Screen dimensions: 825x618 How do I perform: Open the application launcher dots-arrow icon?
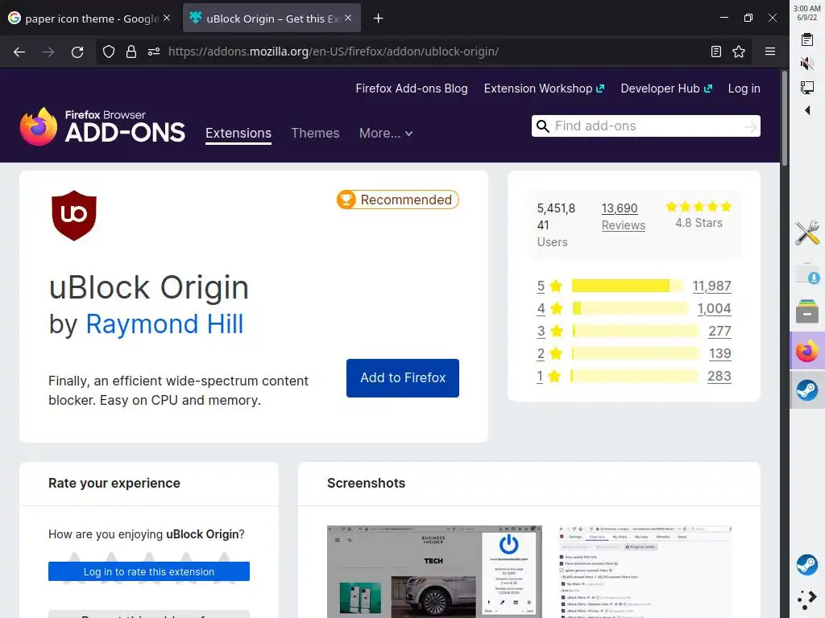coord(807,599)
